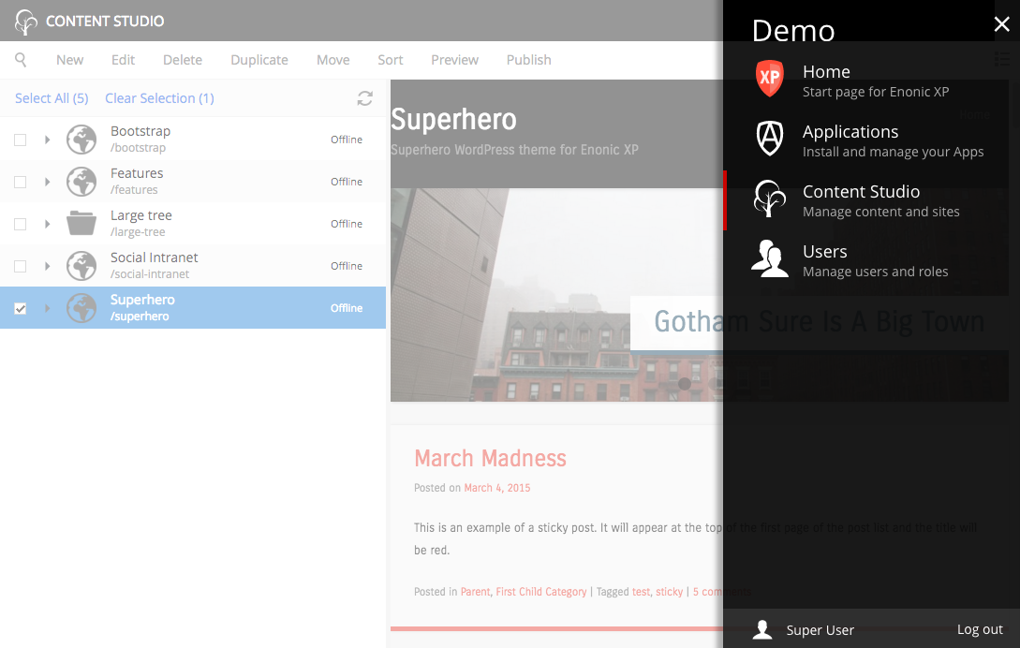Expand the Large tree folder node
Image resolution: width=1020 pixels, height=648 pixels.
point(47,224)
